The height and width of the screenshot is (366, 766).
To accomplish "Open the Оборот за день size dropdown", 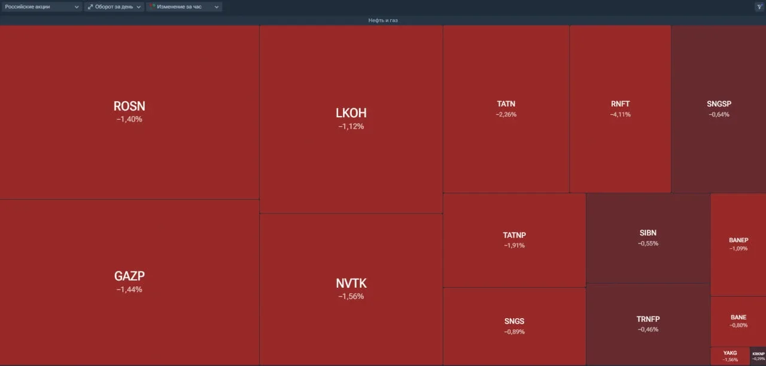I will point(114,7).
